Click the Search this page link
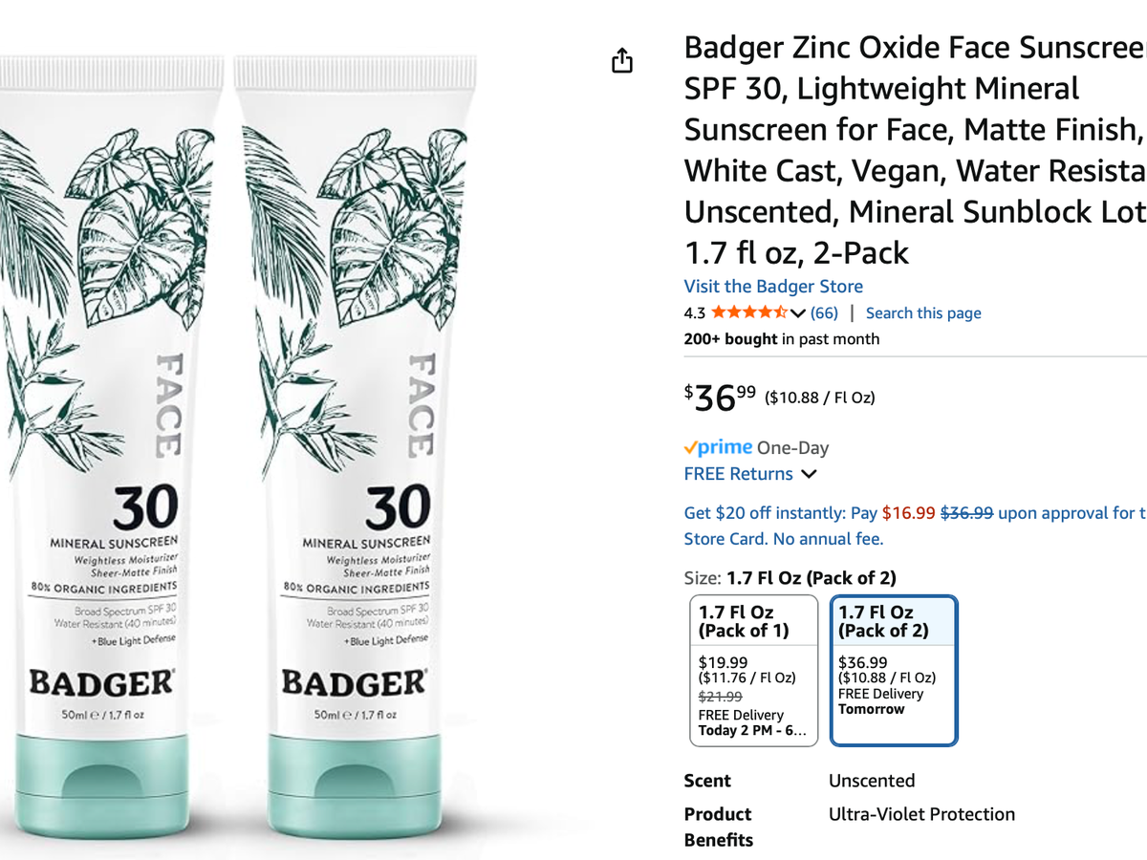Viewport: 1147px width, 860px height. (x=923, y=312)
